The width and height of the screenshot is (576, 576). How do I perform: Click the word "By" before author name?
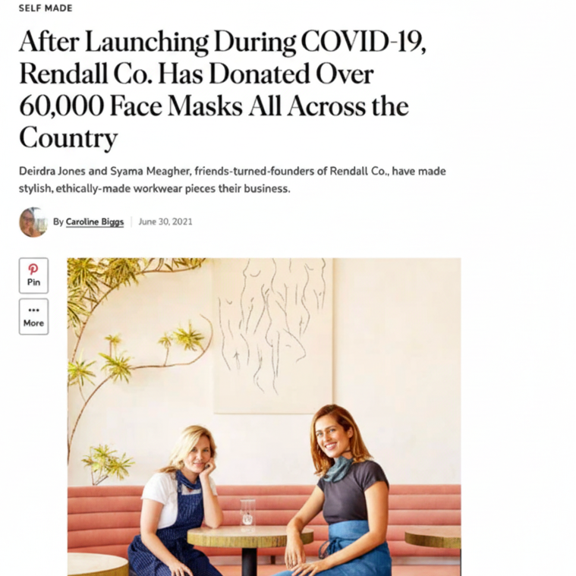[58, 222]
